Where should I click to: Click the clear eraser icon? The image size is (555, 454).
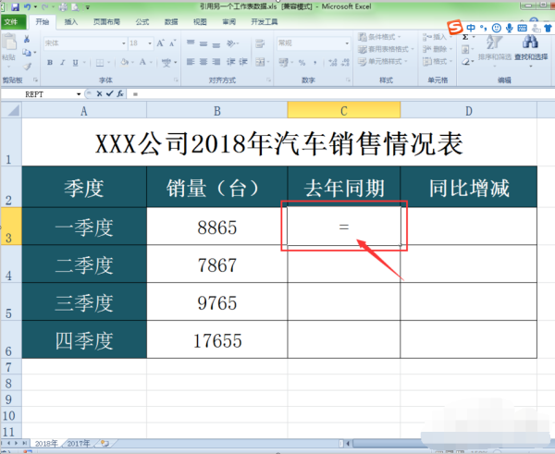466,62
